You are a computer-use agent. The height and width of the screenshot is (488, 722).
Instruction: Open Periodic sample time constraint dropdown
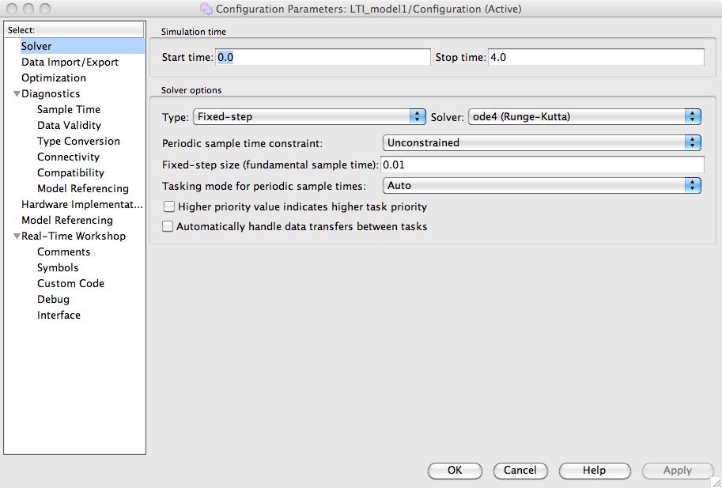(542, 143)
